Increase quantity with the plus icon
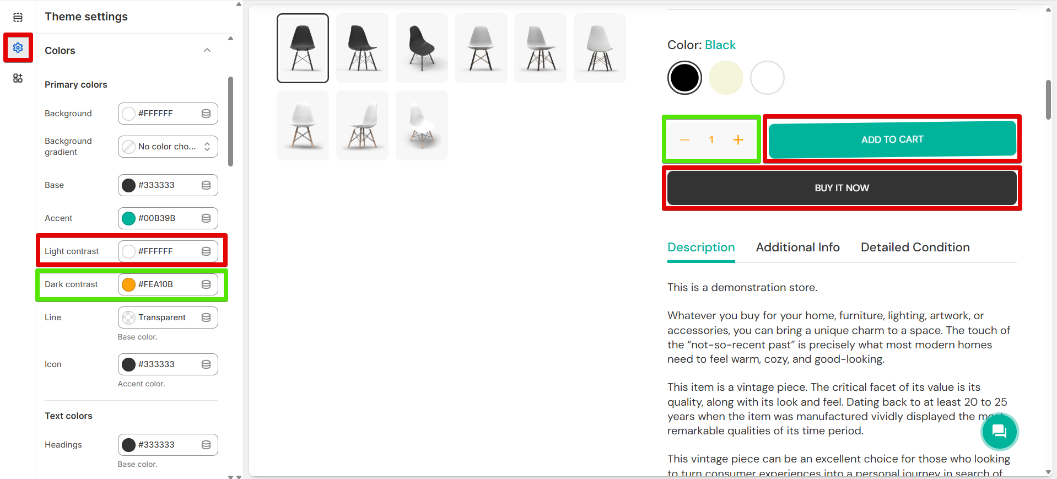The height and width of the screenshot is (479, 1057). point(738,140)
